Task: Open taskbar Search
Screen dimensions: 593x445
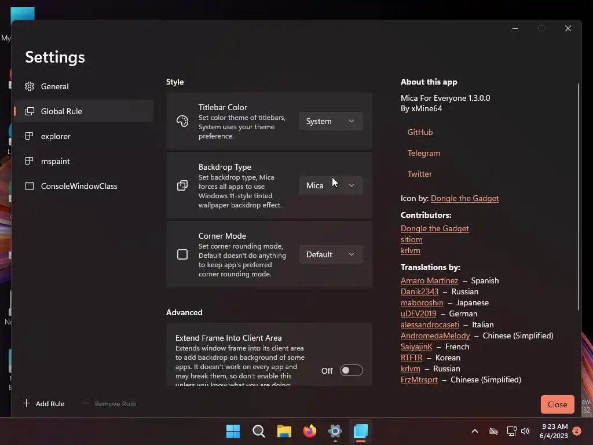Action: (259, 431)
